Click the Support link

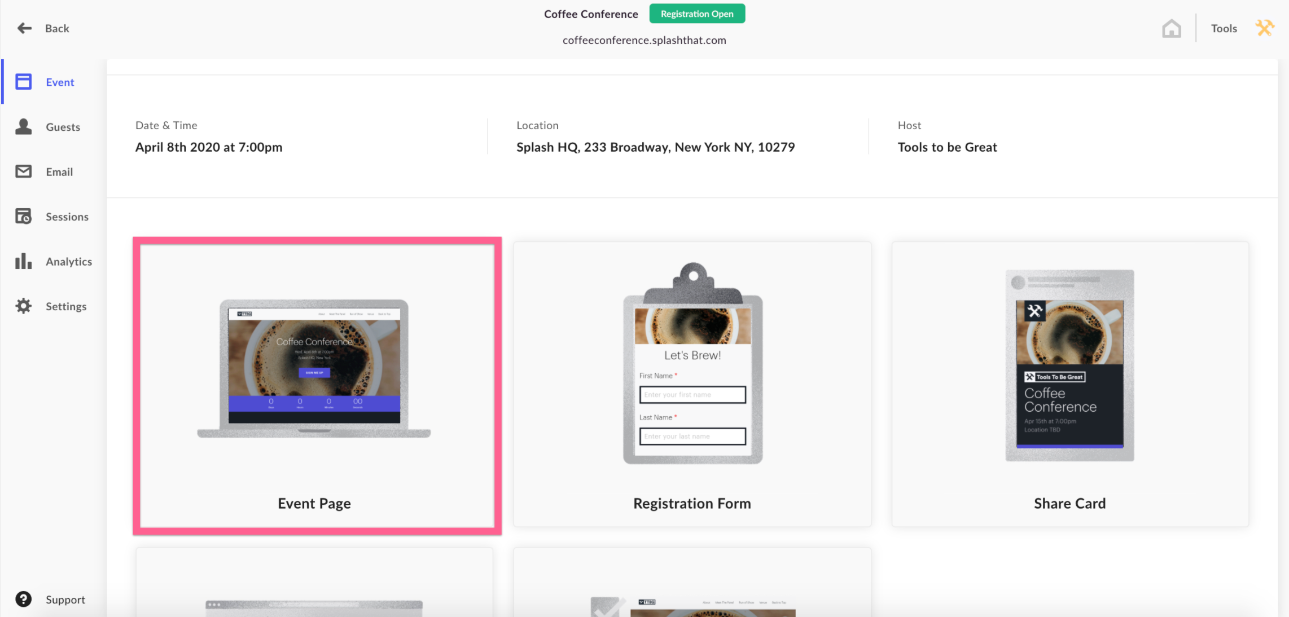(x=65, y=600)
